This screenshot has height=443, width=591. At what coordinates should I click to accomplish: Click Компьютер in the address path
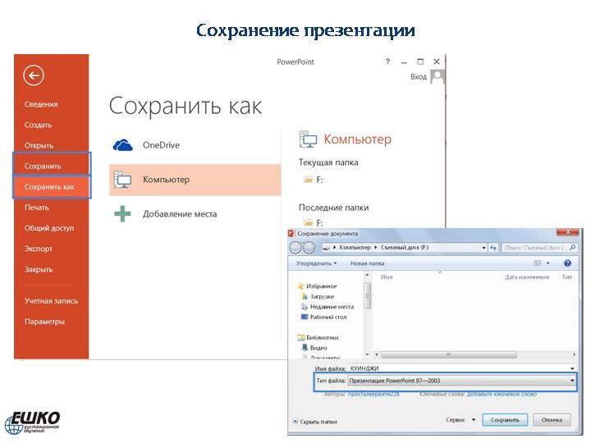coord(355,248)
